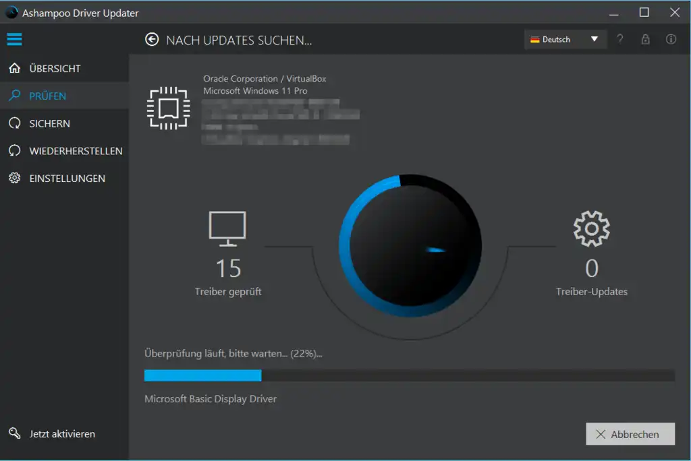Click Microsoft Windows 11 Pro text
The width and height of the screenshot is (691, 461).
pyautogui.click(x=255, y=91)
